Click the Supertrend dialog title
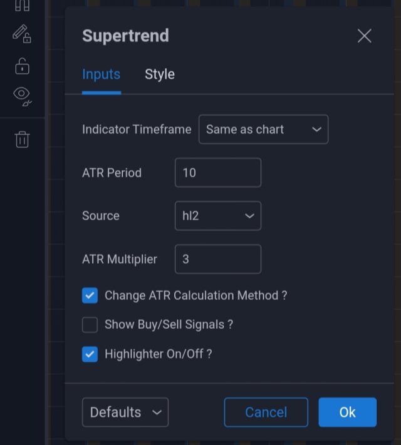The height and width of the screenshot is (445, 401). [125, 36]
